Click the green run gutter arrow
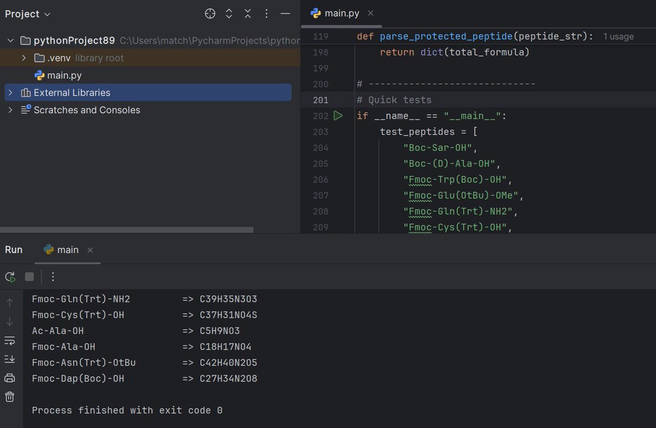This screenshot has width=656, height=428. 338,116
